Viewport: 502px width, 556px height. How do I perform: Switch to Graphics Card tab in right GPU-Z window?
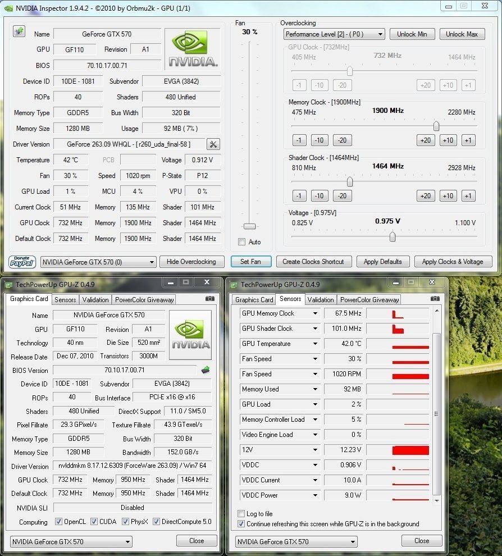coord(254,300)
